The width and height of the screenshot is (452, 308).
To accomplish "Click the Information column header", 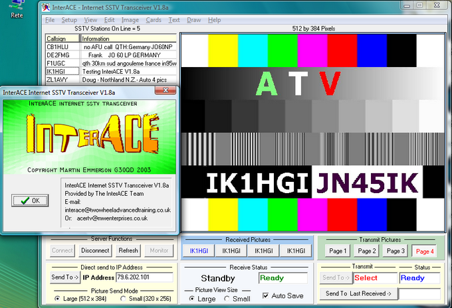I will tap(128, 38).
